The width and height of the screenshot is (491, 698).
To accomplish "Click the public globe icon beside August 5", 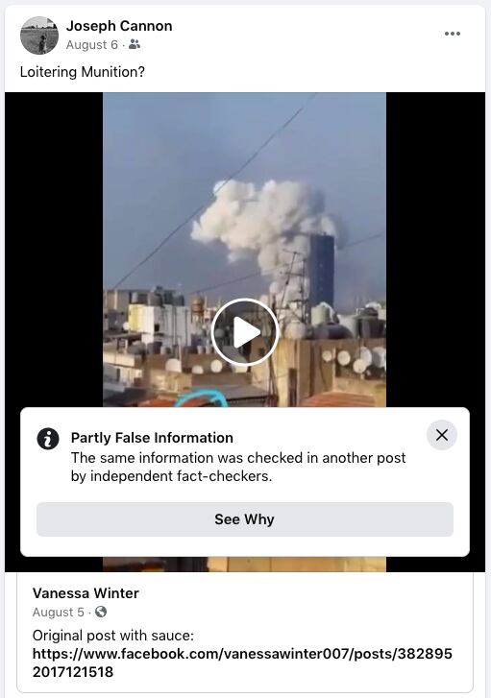I will pos(101,612).
